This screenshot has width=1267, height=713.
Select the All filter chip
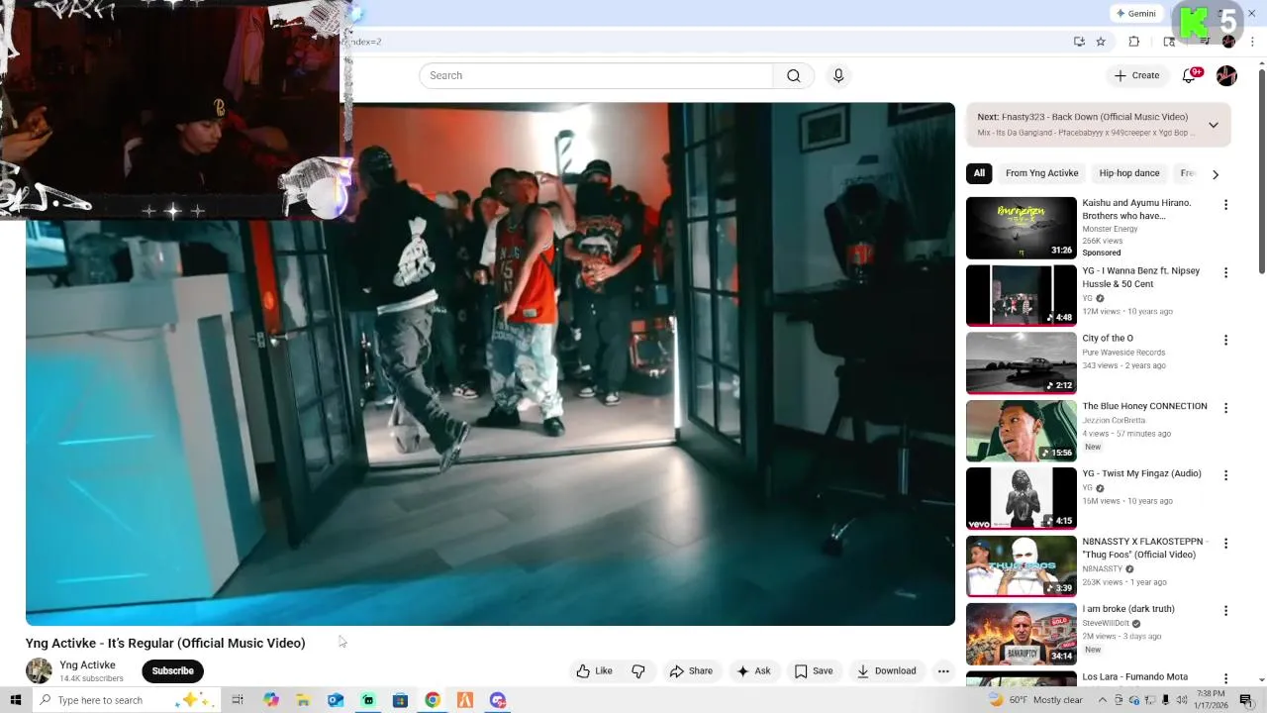pos(979,173)
